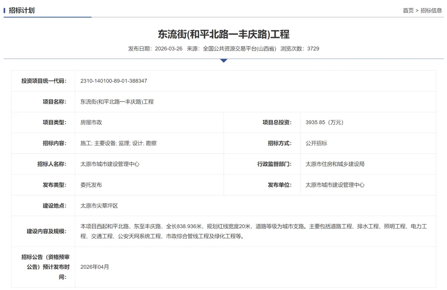The image size is (447, 290).
Task: Click the value 房屋市政
Action: [91, 123]
